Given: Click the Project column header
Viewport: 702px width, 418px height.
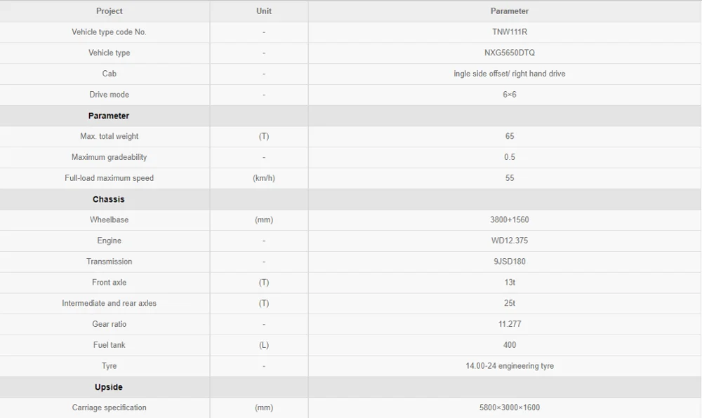Looking at the screenshot, I should tap(109, 11).
